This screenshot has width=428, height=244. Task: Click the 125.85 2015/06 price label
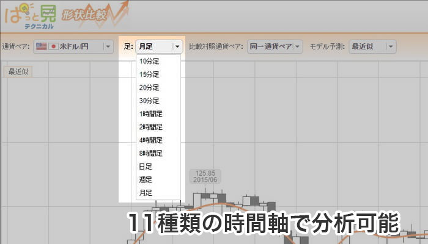point(205,176)
